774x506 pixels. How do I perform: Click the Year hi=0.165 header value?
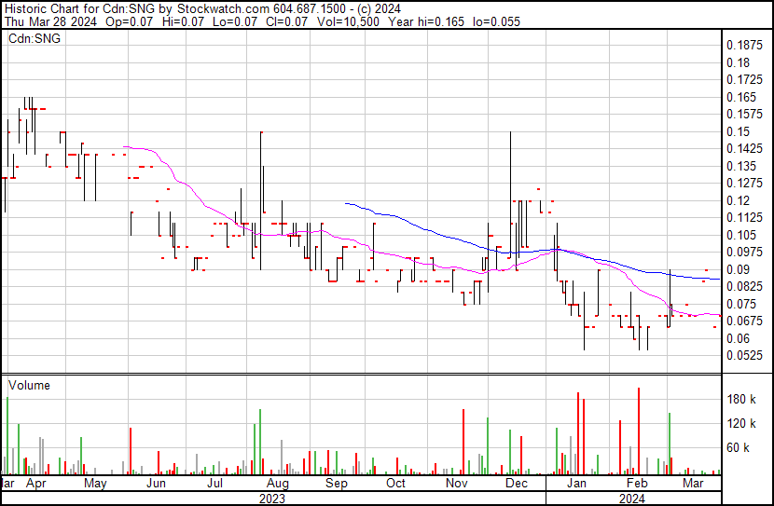click(x=433, y=21)
